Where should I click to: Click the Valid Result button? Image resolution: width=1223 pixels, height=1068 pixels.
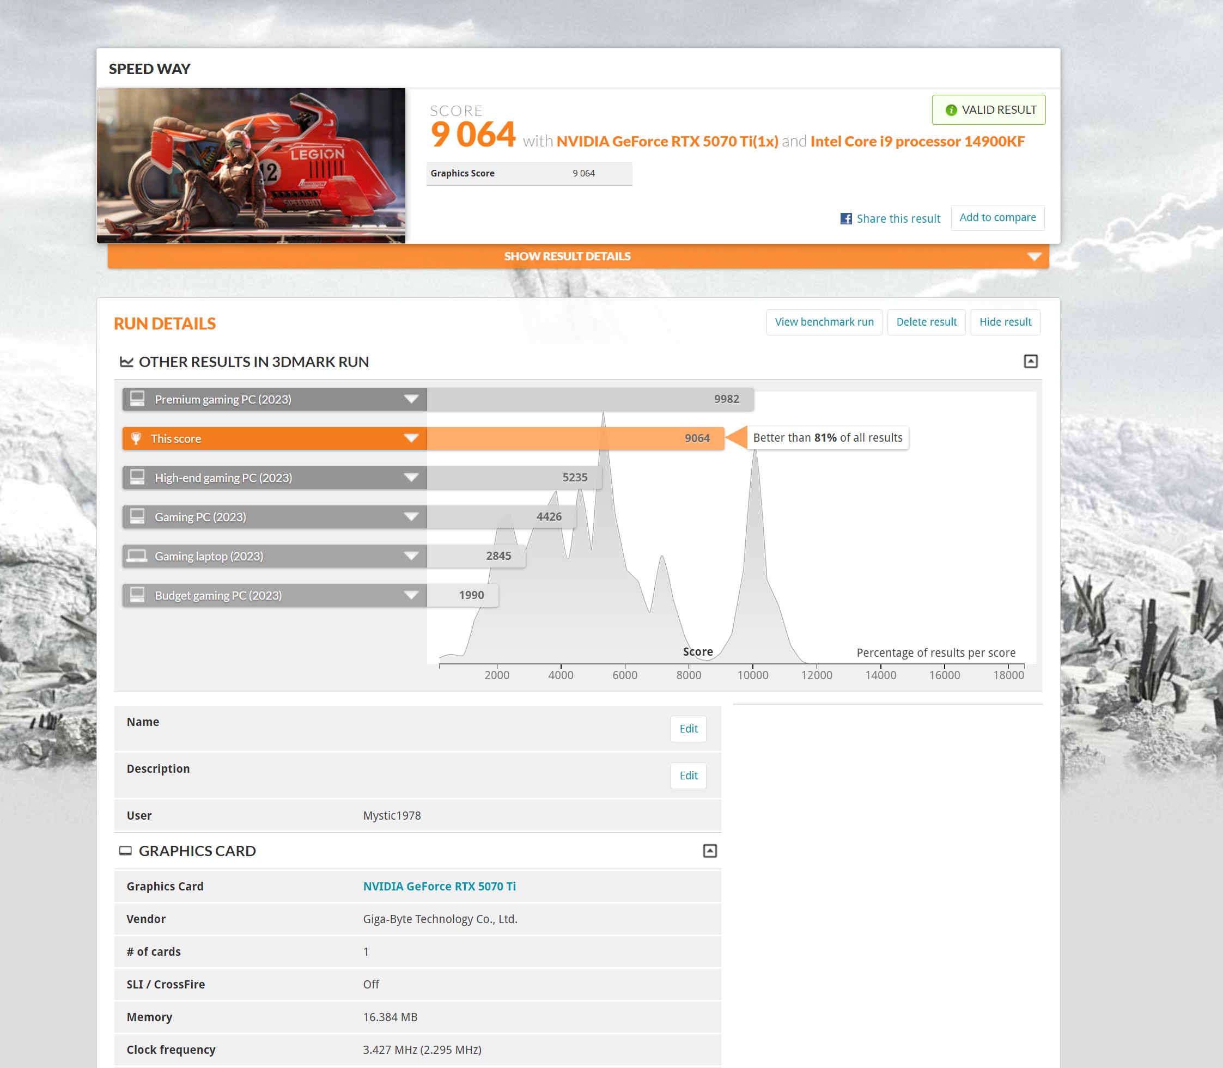[988, 110]
